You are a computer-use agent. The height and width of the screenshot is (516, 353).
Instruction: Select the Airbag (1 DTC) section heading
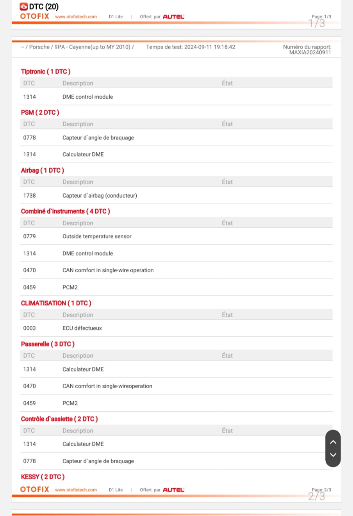(43, 170)
